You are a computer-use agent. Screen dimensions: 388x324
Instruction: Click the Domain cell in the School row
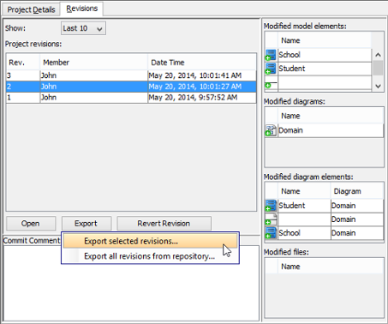pyautogui.click(x=357, y=233)
